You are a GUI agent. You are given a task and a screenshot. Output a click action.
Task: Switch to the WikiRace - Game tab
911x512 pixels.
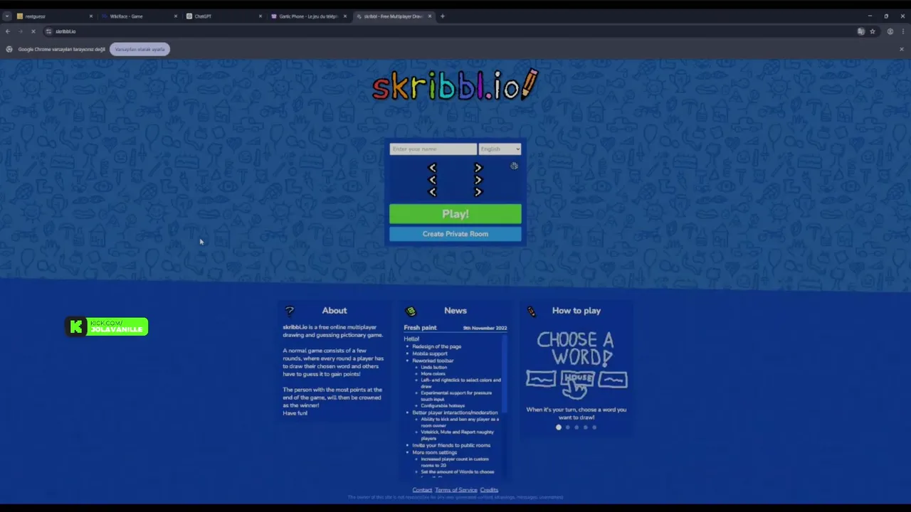(139, 16)
